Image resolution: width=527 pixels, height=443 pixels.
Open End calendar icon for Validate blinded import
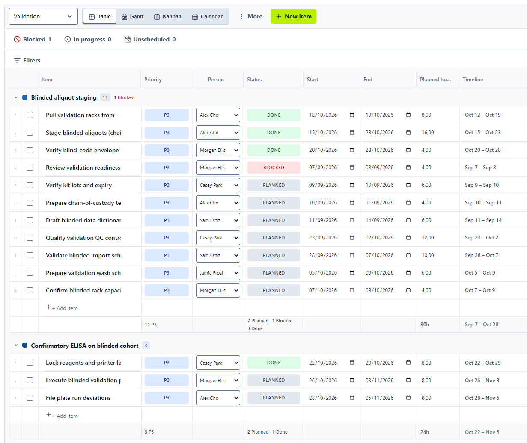click(x=408, y=255)
